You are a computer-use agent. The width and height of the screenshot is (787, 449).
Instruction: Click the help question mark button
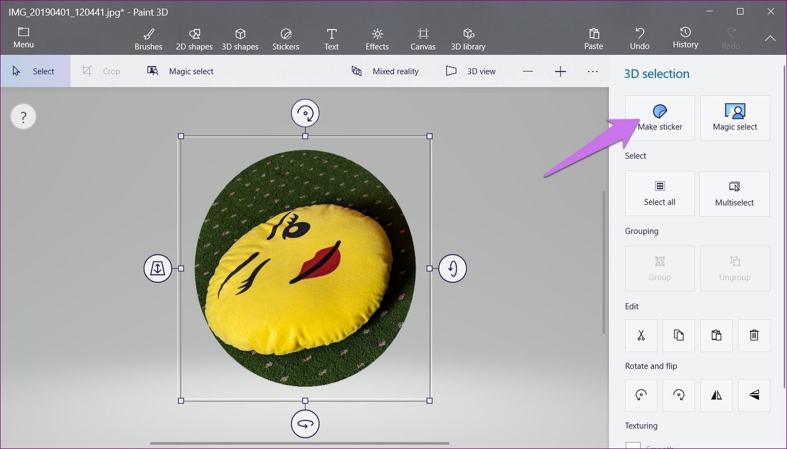[23, 117]
